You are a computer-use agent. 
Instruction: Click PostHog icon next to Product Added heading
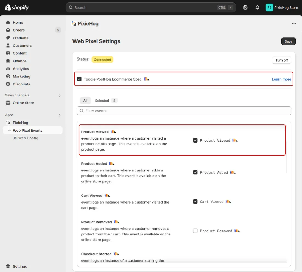[x=112, y=164]
